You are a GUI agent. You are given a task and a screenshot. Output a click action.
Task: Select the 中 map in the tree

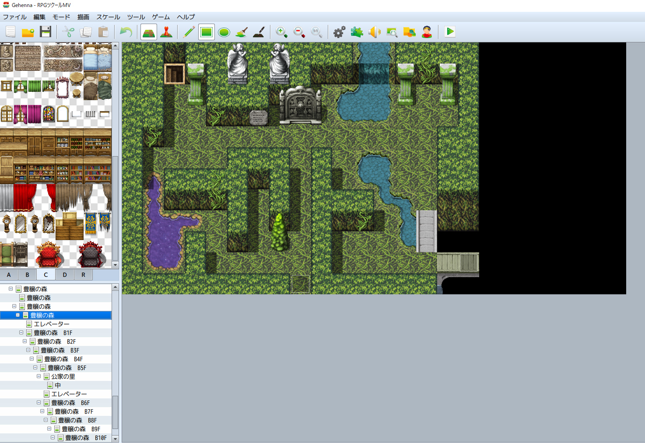click(x=58, y=385)
